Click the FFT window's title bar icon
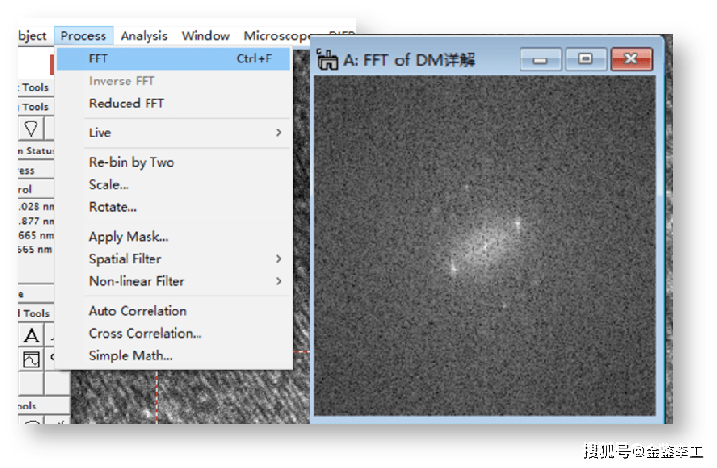 click(328, 59)
